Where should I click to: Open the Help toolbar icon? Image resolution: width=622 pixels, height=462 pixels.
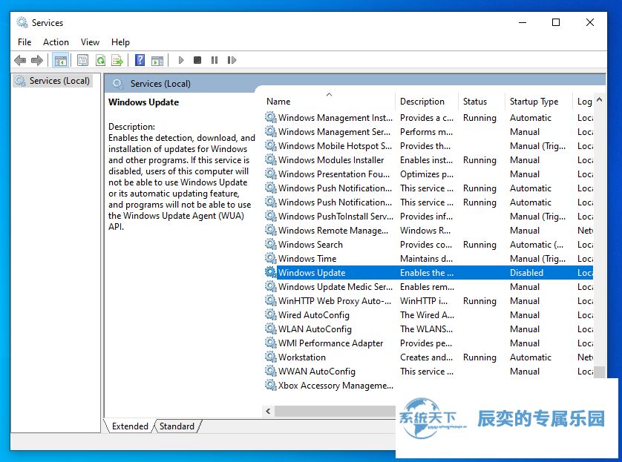coord(140,60)
